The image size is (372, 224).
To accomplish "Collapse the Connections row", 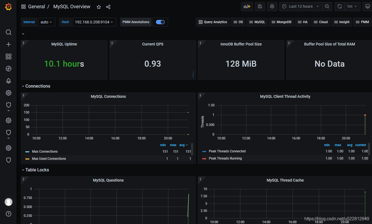I will 36,86.
